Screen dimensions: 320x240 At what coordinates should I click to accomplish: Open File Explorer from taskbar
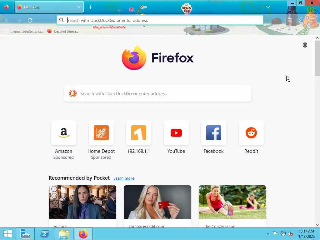click(64, 234)
